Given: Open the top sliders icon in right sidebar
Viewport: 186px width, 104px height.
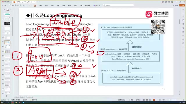Looking at the screenshot, I should [x=183, y=12].
